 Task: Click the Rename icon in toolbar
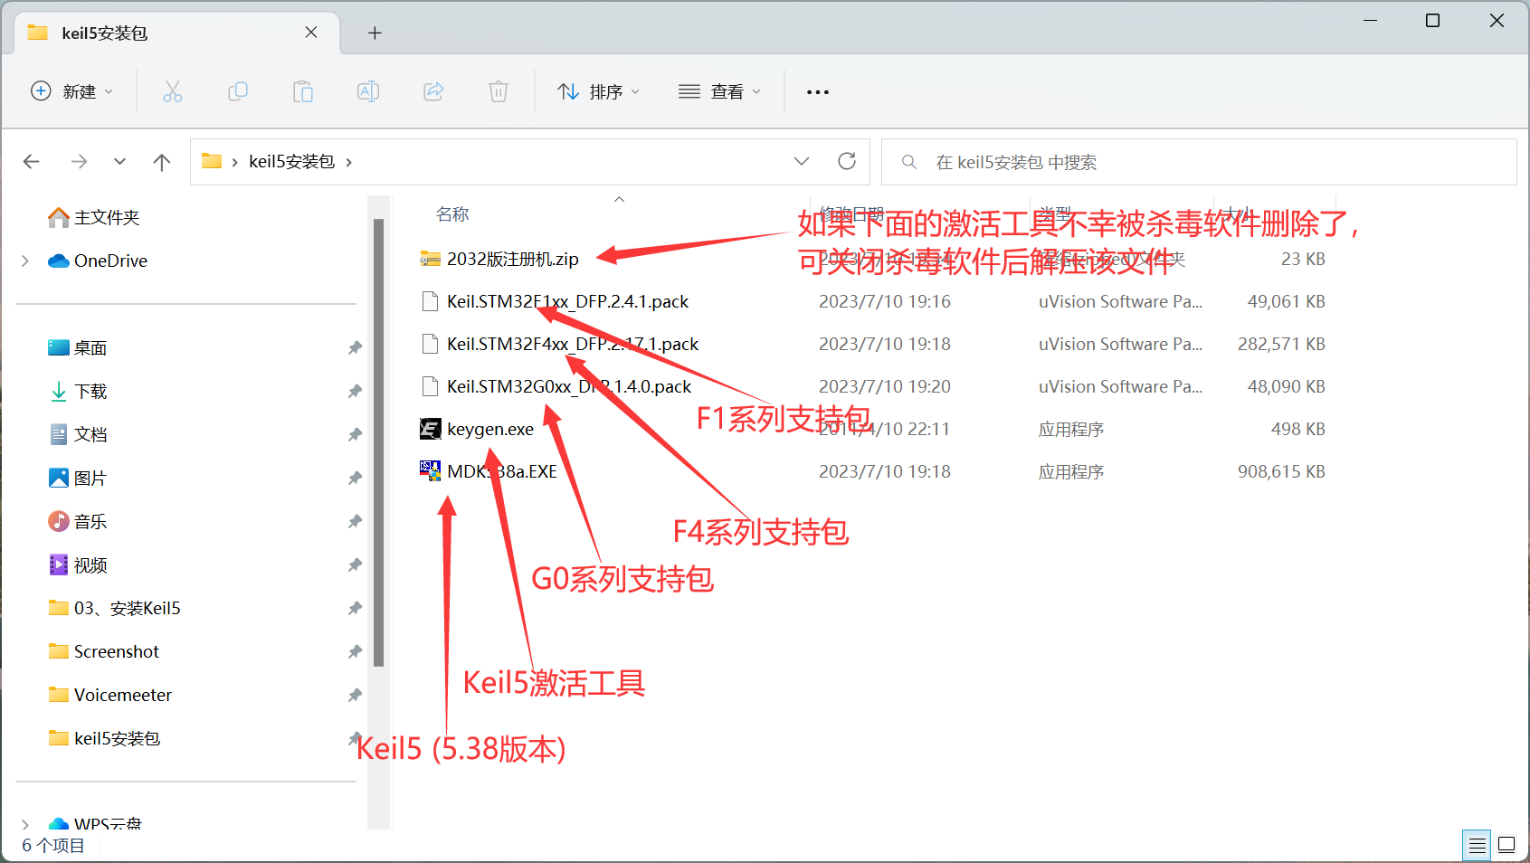click(368, 91)
